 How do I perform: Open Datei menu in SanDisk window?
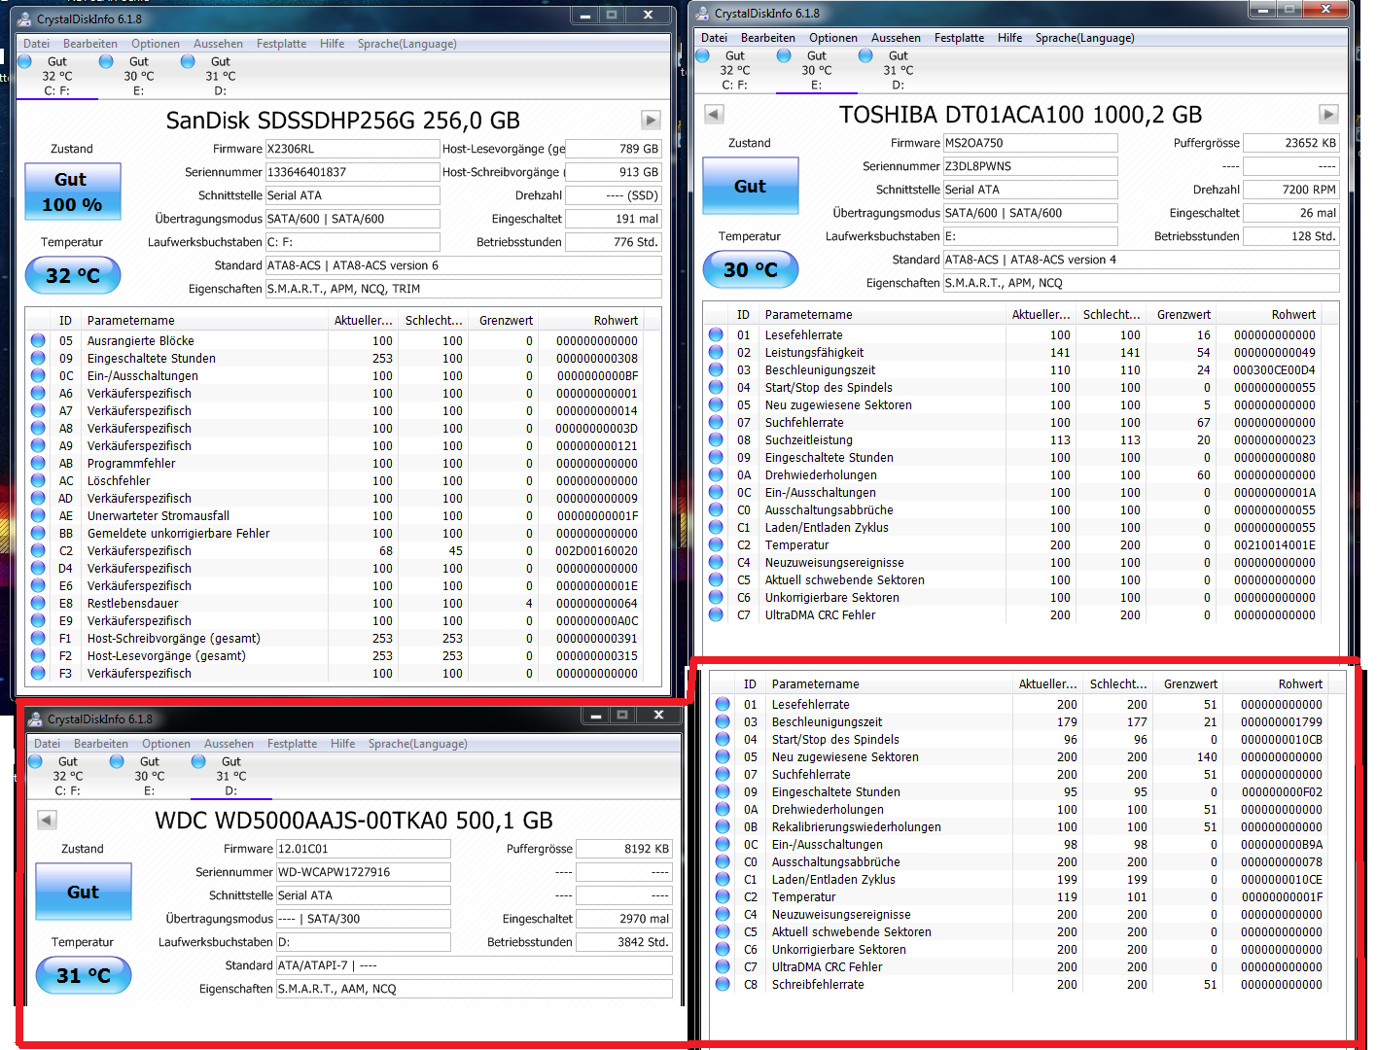tap(37, 44)
